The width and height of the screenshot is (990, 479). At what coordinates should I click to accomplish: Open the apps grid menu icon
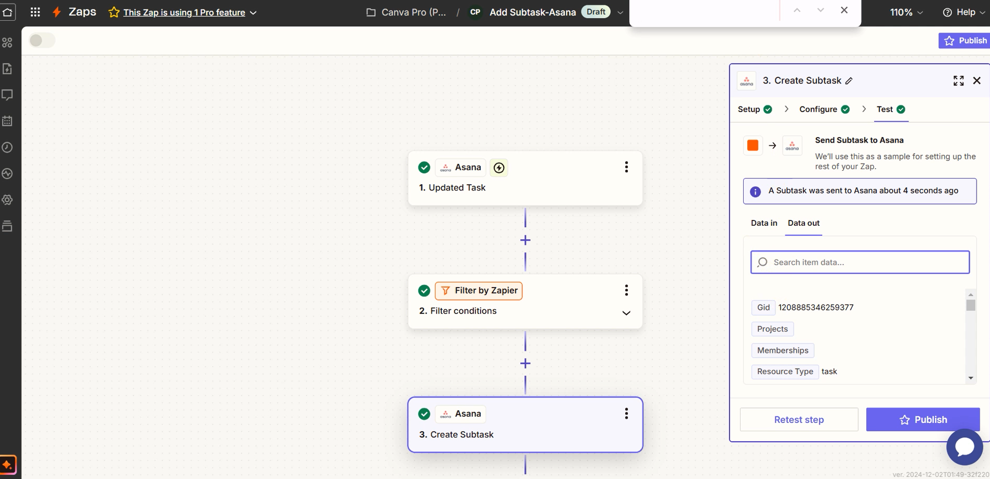[35, 12]
